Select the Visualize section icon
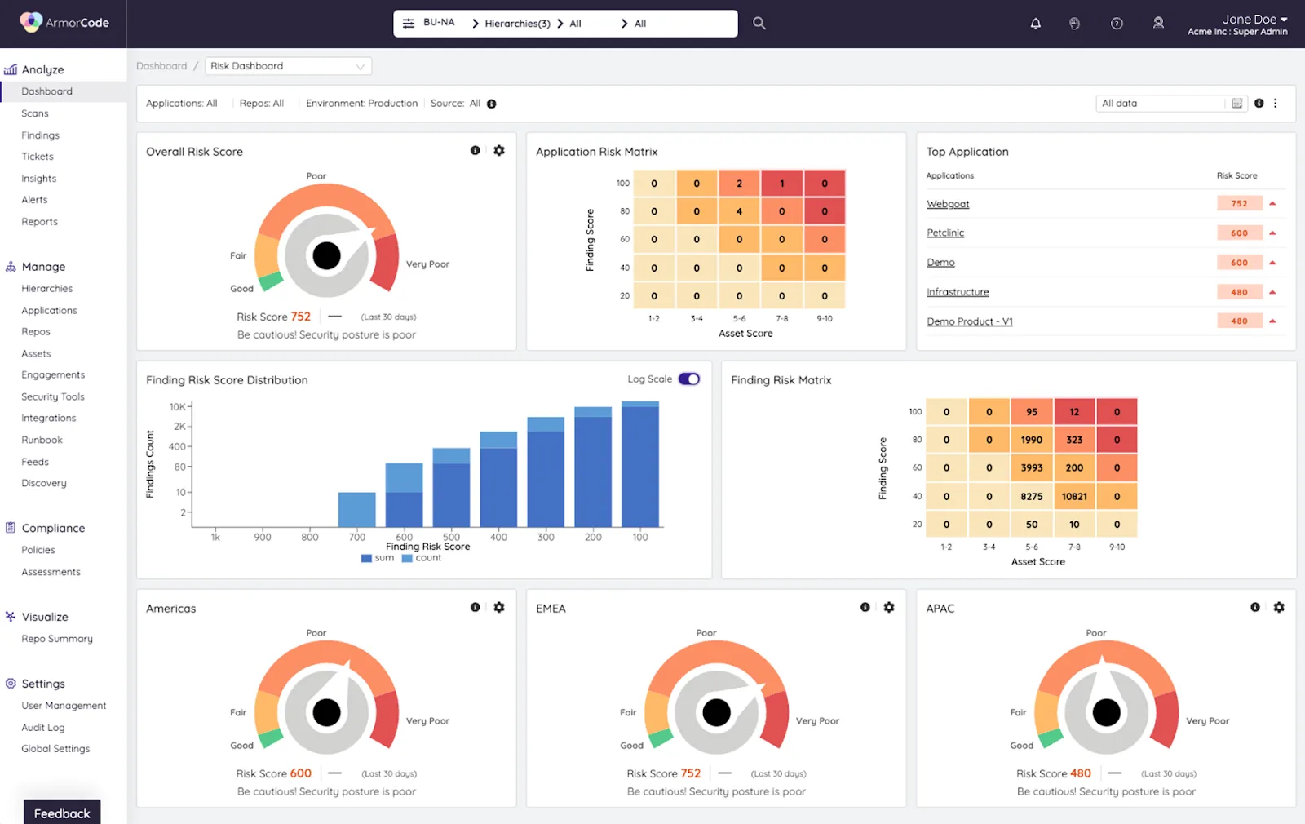Screen dimensions: 1305x824 point(11,617)
